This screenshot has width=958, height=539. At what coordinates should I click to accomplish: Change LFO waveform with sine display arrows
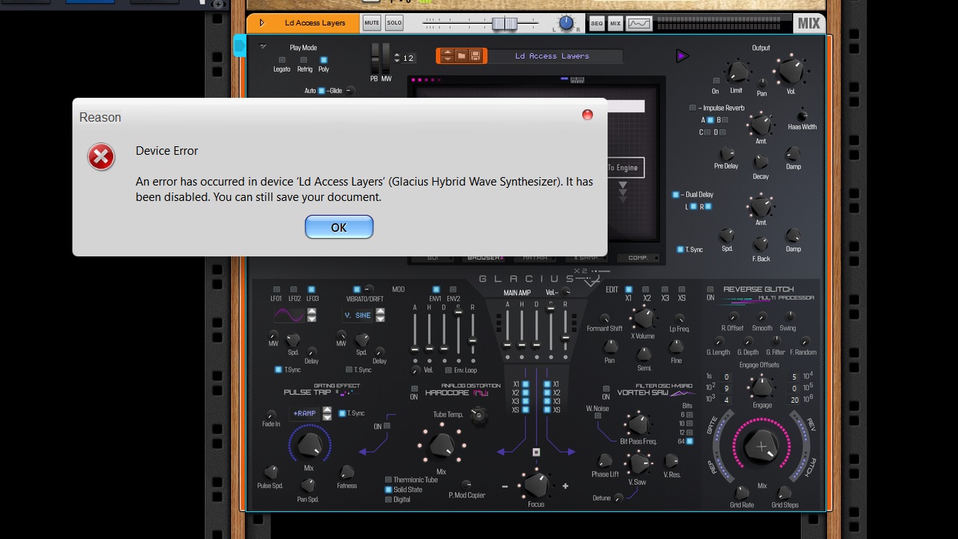(x=312, y=315)
